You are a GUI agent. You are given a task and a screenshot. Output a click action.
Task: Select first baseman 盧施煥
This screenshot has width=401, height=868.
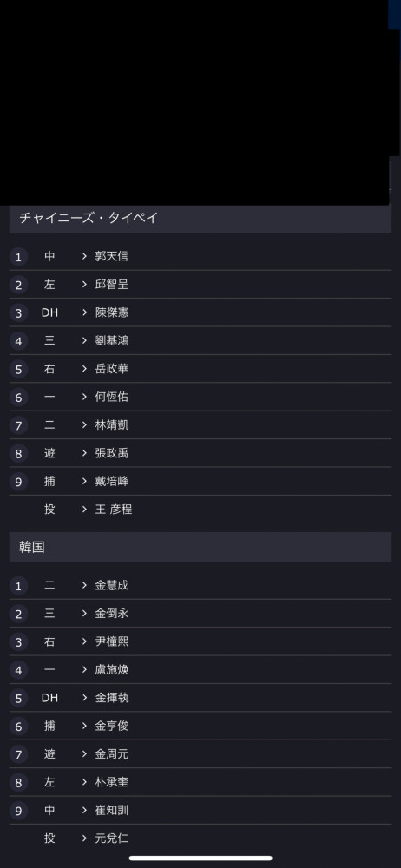200,670
